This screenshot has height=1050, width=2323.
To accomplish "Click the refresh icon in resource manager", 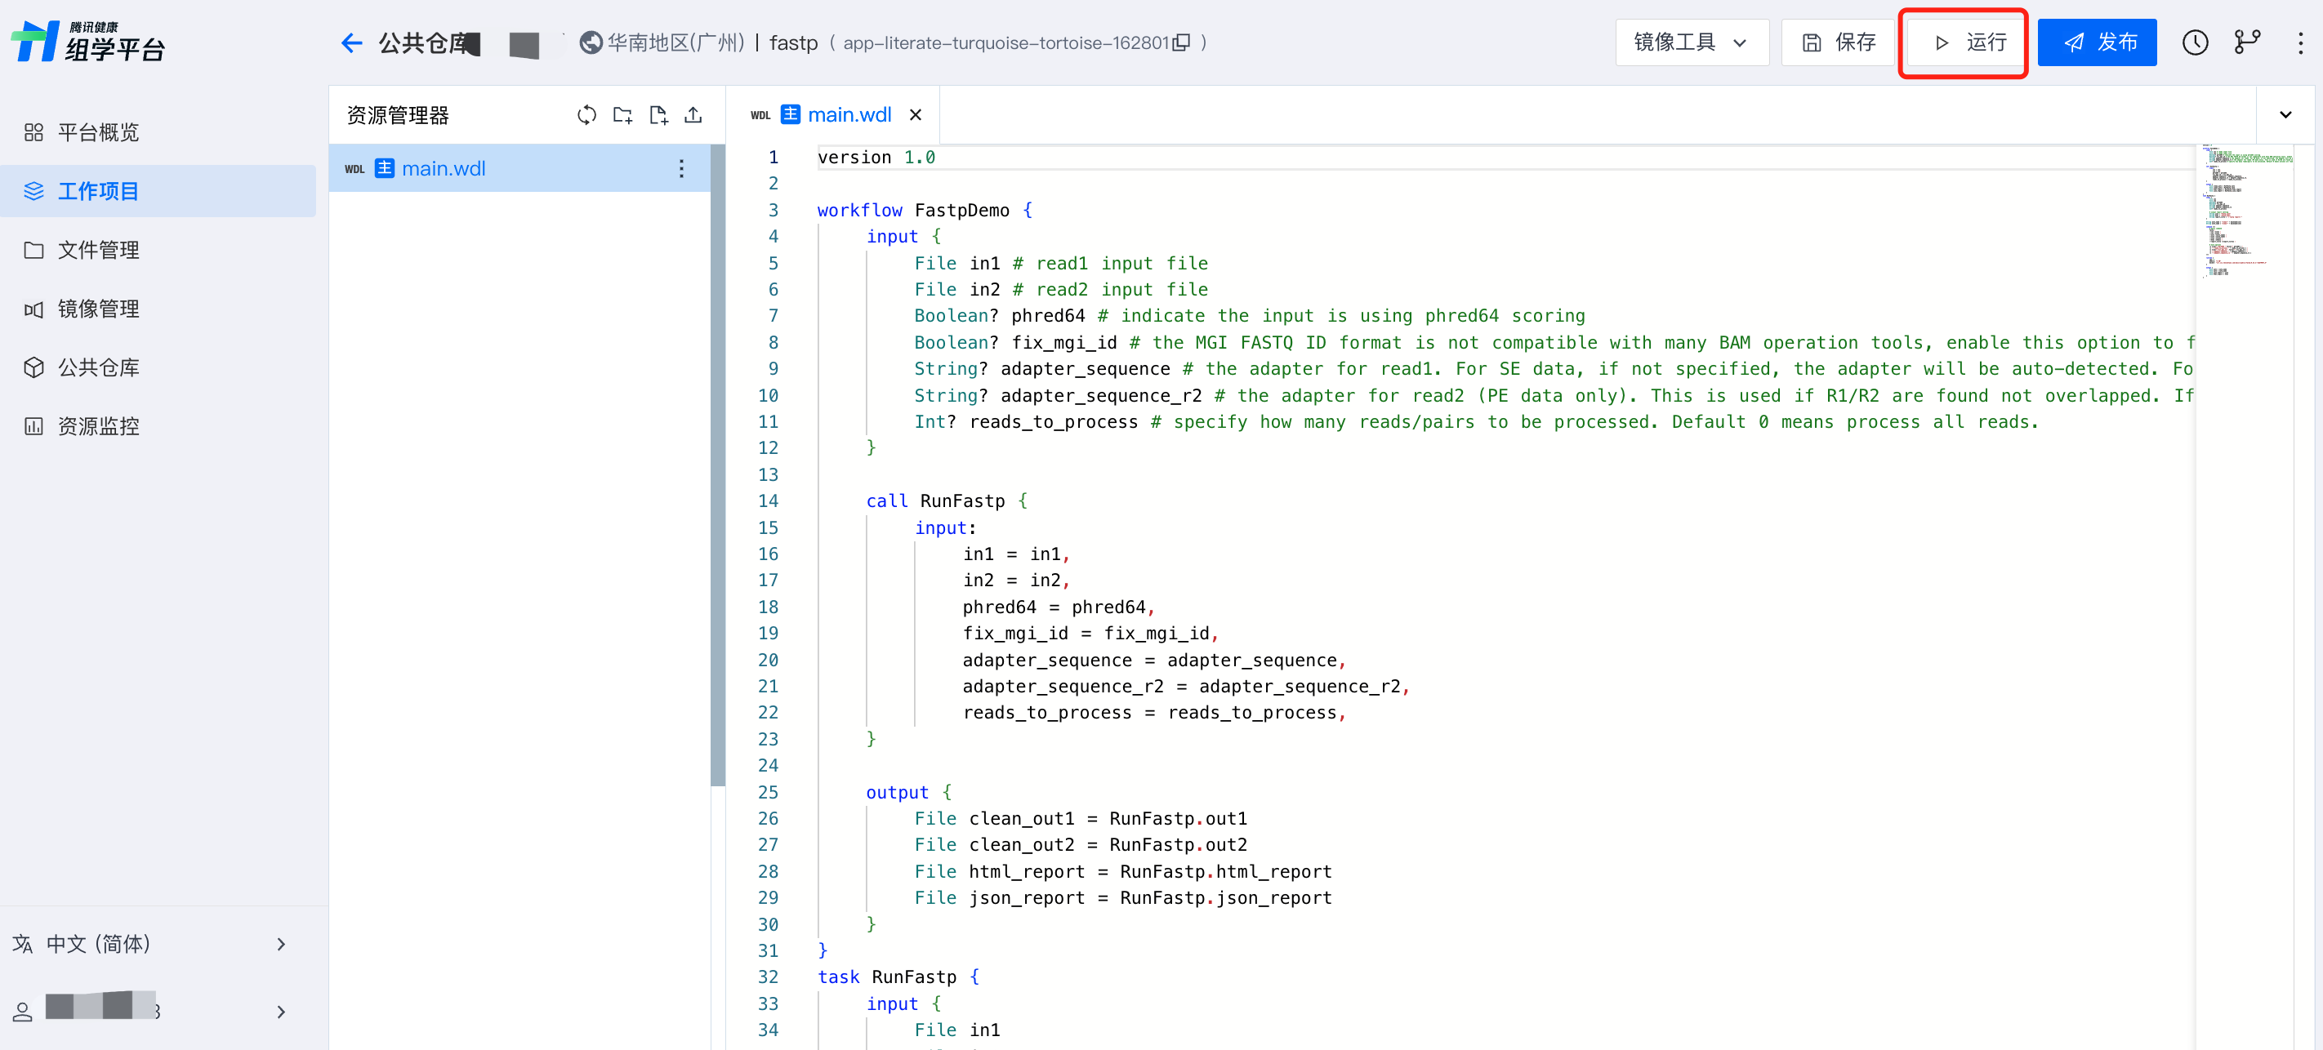I will click(586, 114).
